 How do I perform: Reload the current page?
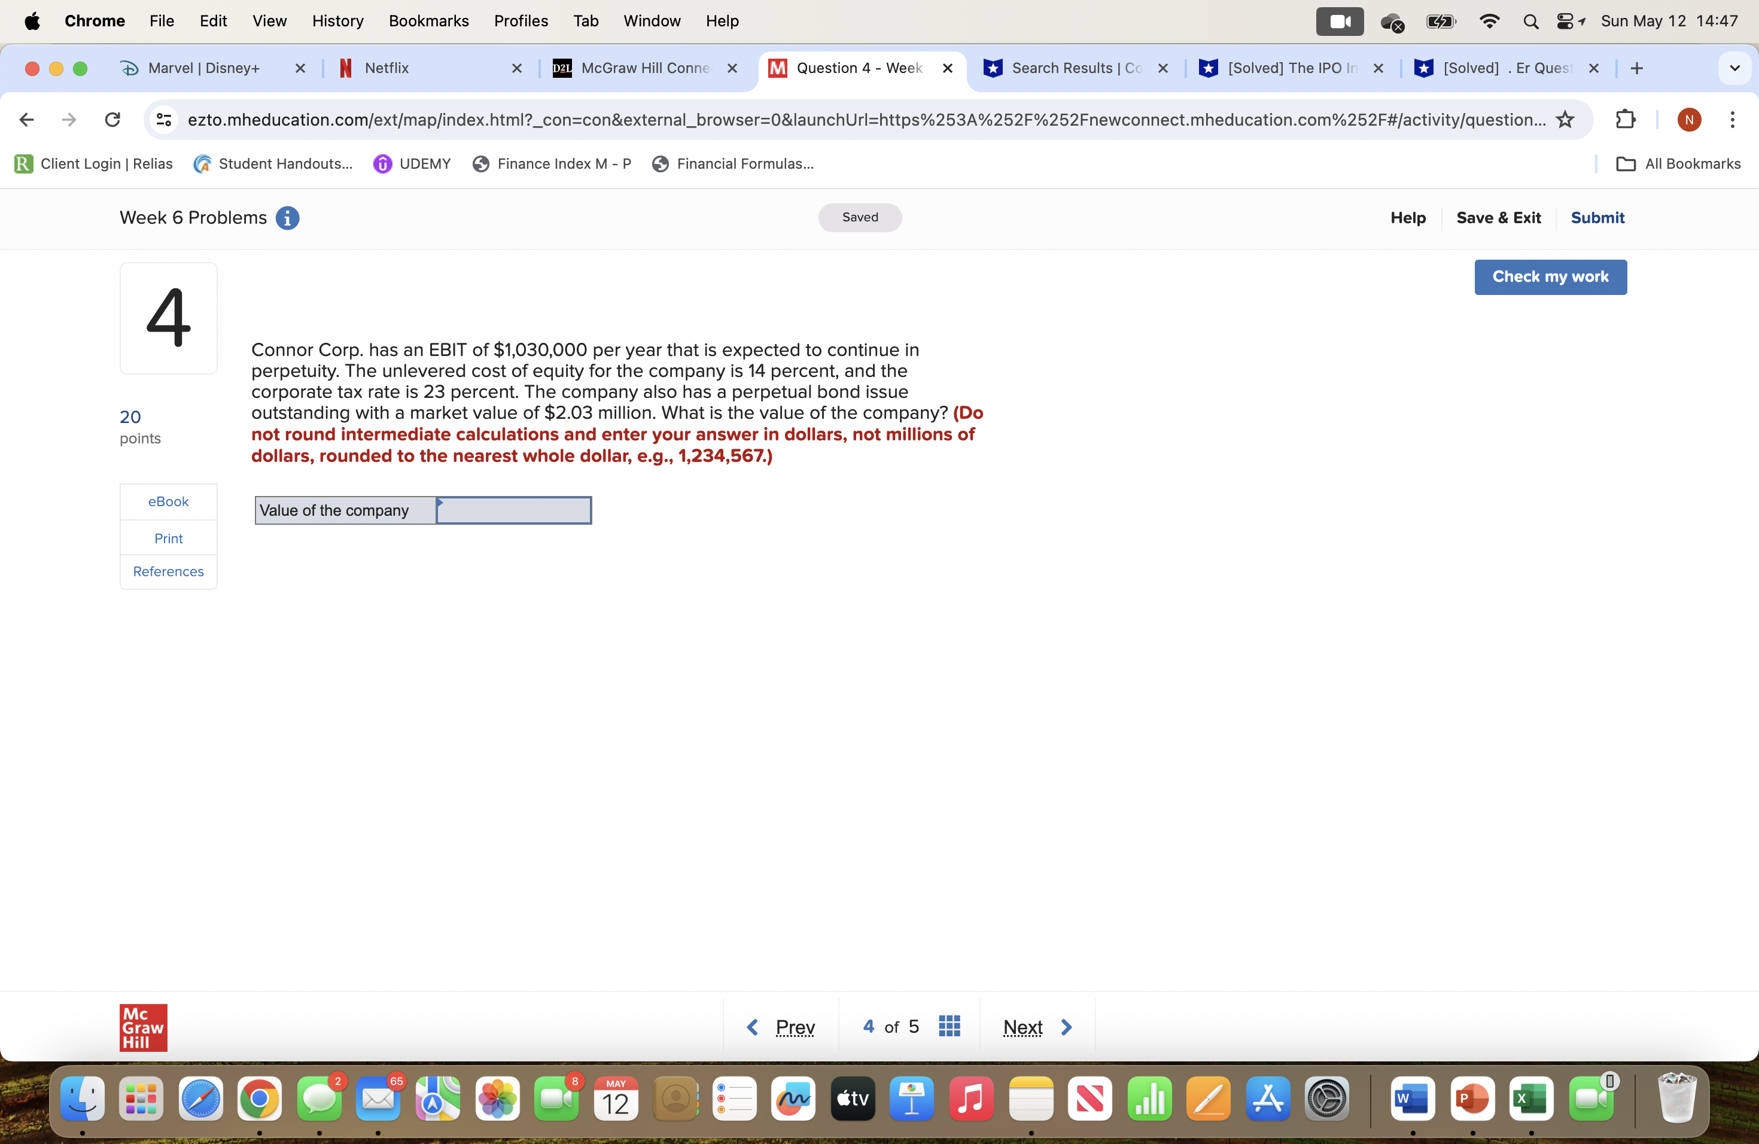[112, 119]
